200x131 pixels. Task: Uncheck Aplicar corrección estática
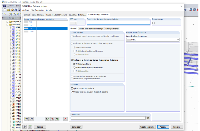tap(72, 88)
